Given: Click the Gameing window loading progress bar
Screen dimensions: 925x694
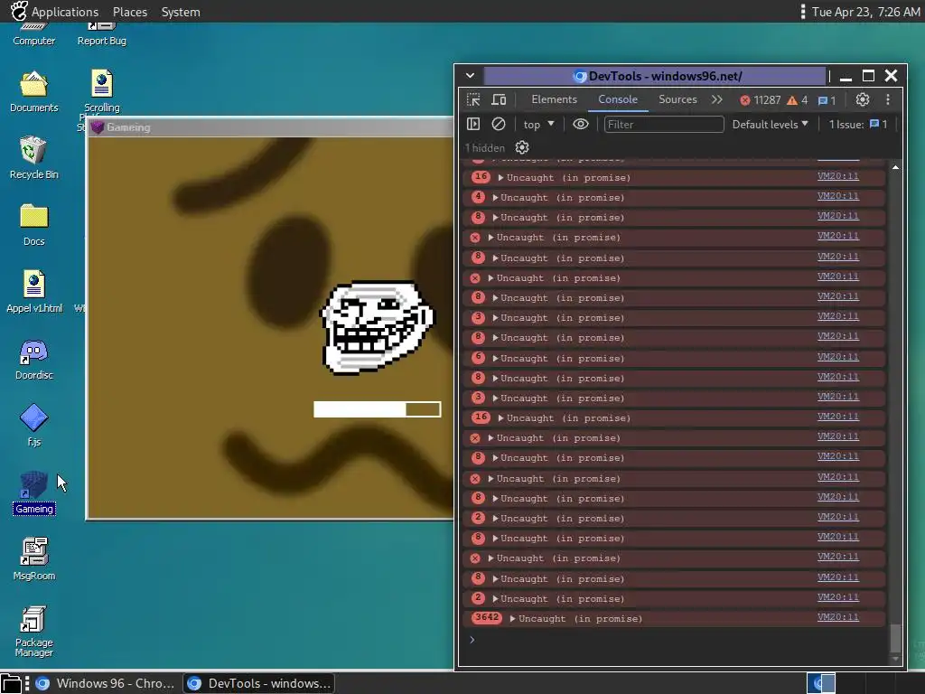Looking at the screenshot, I should [377, 409].
